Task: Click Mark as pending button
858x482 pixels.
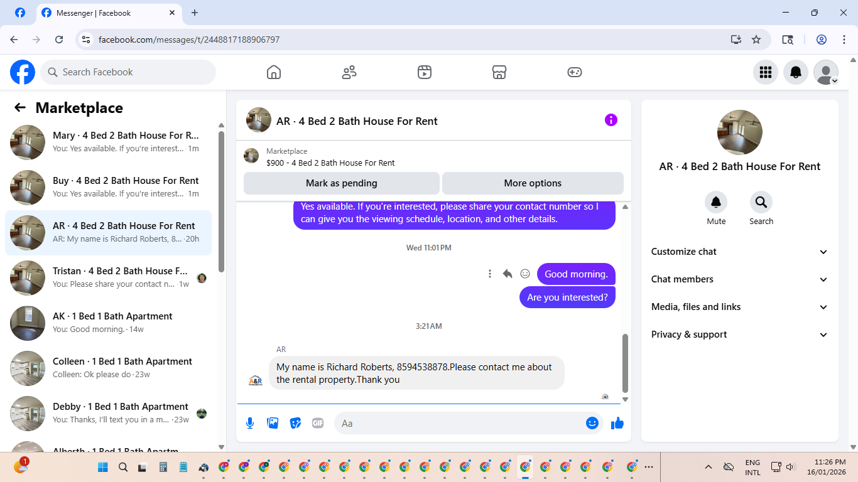Action: 342,183
